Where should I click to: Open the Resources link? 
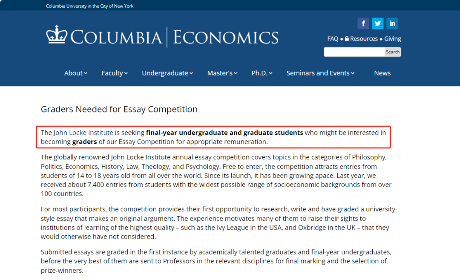pos(364,39)
